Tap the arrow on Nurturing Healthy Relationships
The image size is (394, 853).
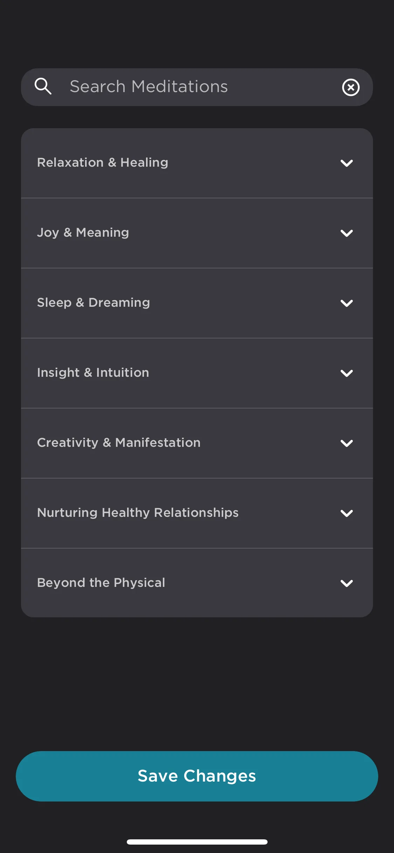[x=346, y=513]
